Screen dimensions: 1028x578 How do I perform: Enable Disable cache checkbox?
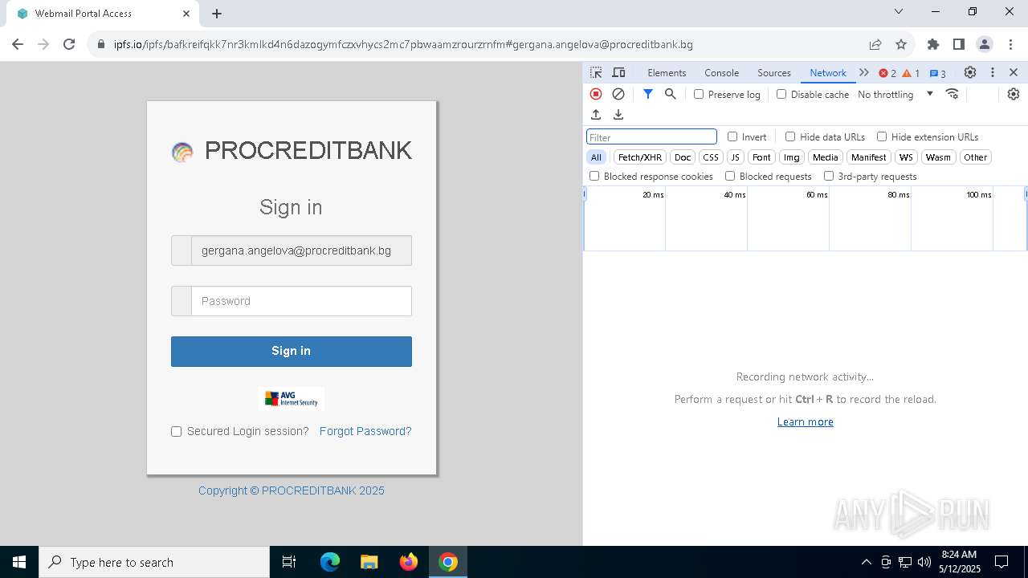[x=781, y=94]
